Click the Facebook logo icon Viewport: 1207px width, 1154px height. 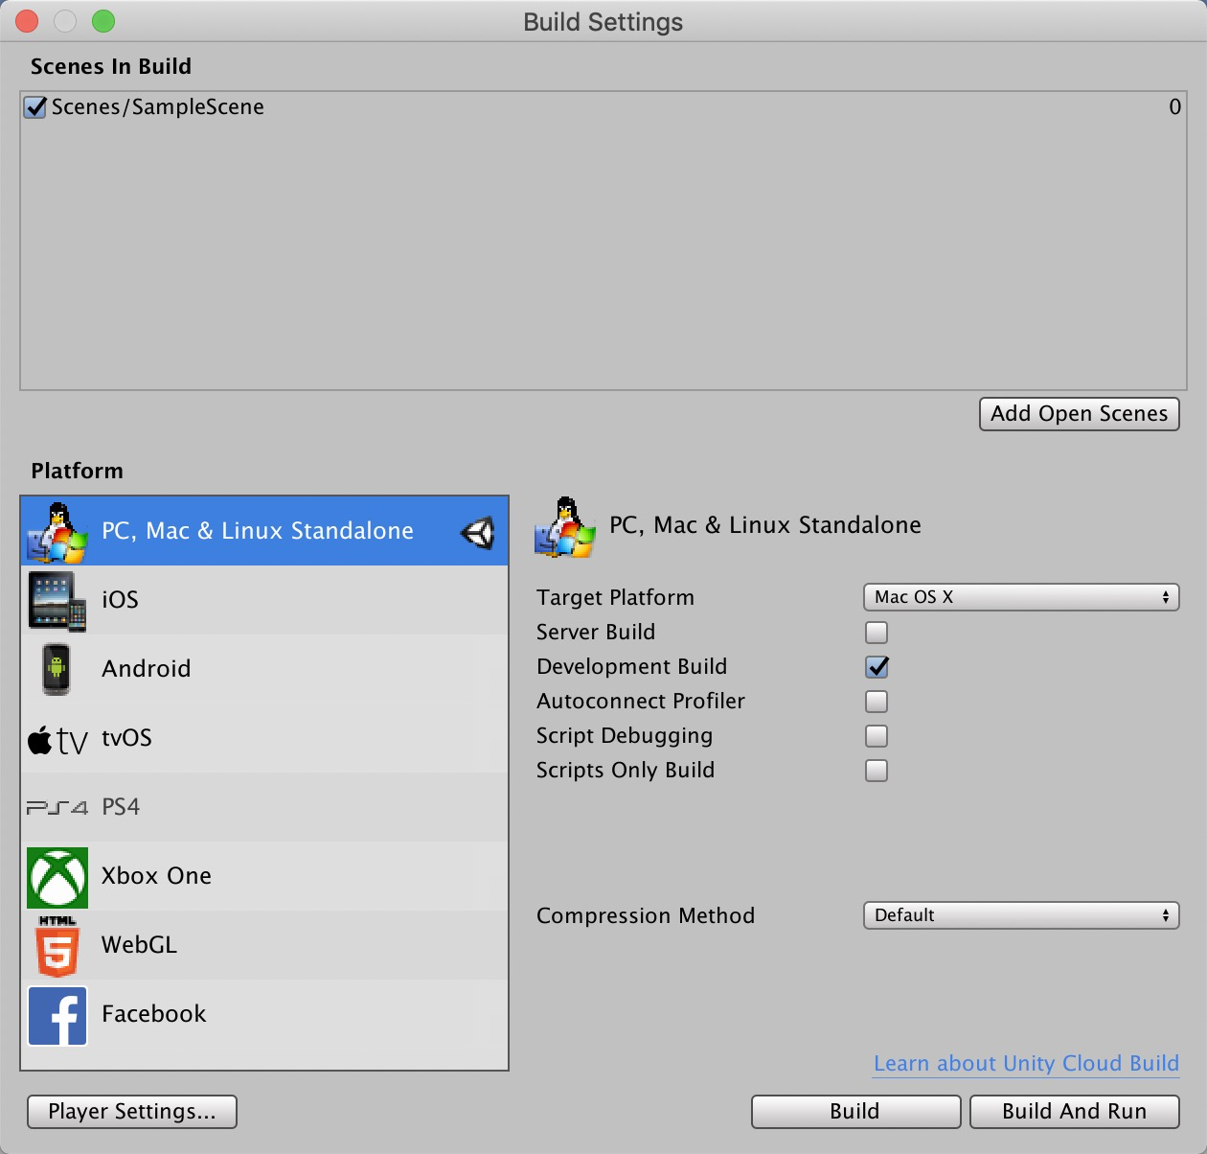(x=57, y=1015)
